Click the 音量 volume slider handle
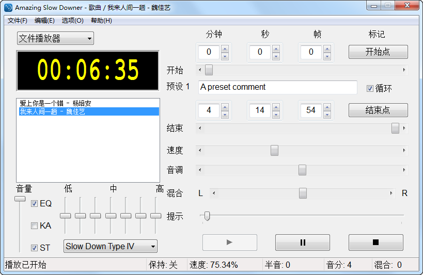This screenshot has width=423, height=275. click(20, 199)
